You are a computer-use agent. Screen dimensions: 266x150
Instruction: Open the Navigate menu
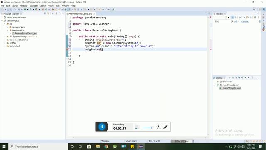(x=34, y=6)
